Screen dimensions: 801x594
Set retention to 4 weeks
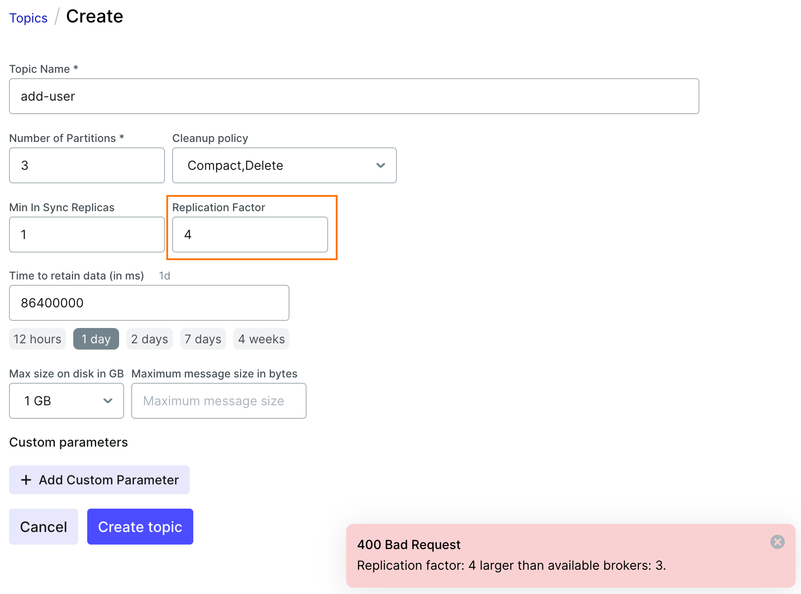261,339
